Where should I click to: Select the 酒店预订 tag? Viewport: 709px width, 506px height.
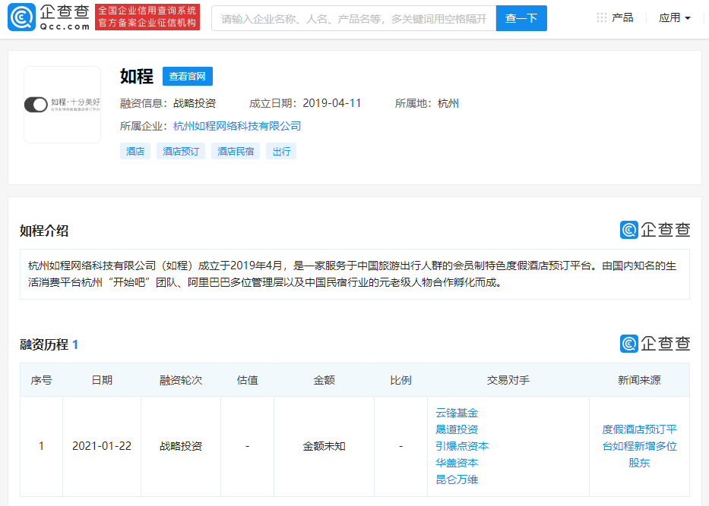coord(181,151)
